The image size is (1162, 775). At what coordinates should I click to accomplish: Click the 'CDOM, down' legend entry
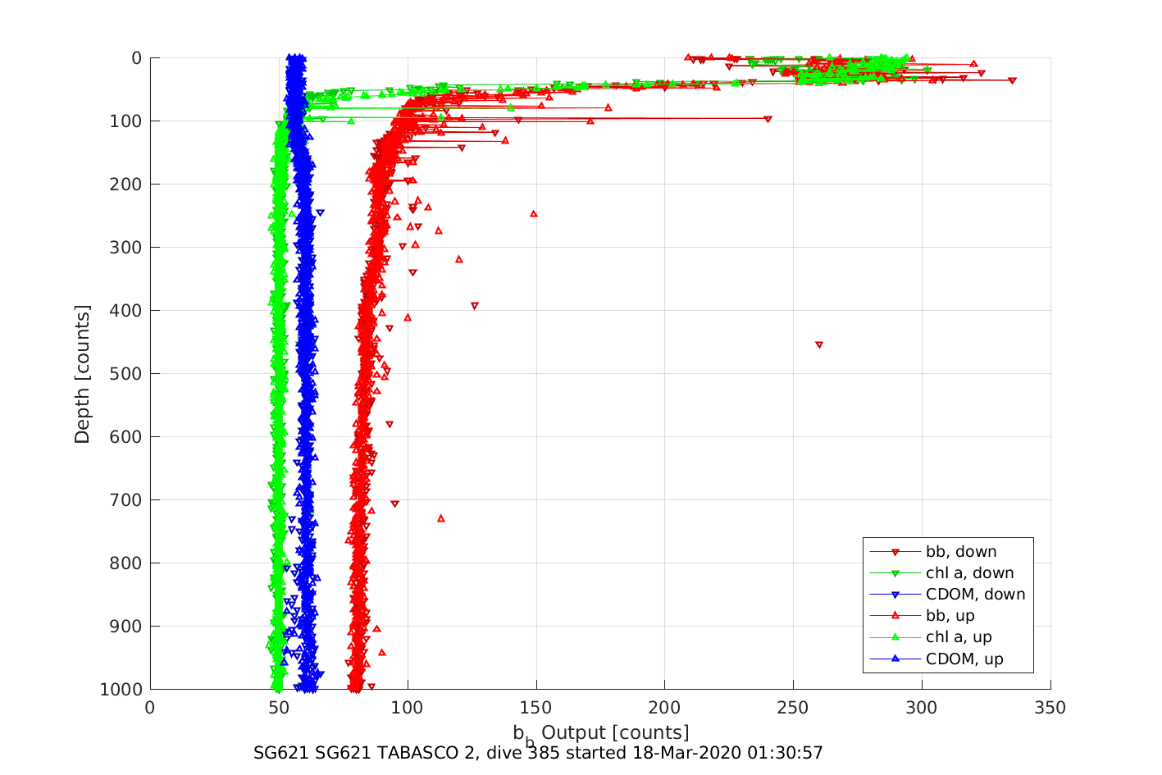pos(948,595)
